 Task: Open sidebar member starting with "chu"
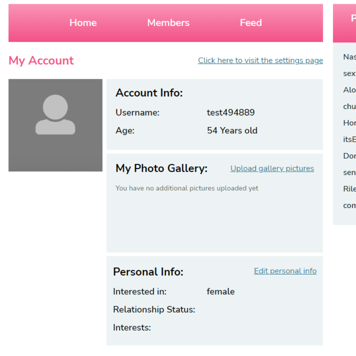click(349, 106)
